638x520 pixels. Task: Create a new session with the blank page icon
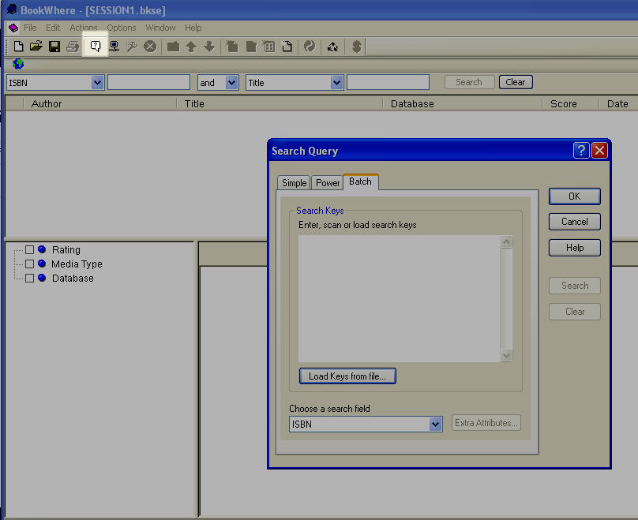(18, 47)
